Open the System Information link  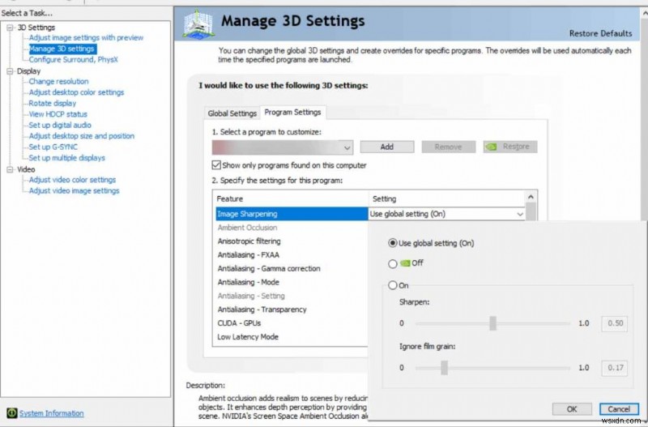(51, 413)
